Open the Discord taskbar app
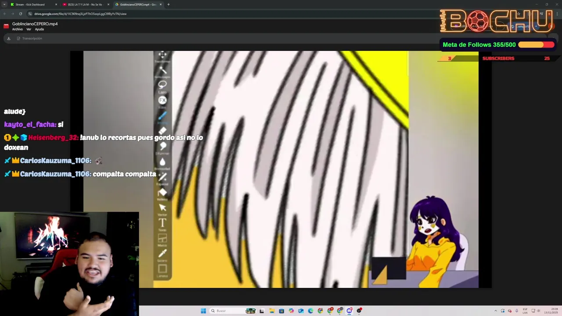562x316 pixels. click(x=349, y=311)
